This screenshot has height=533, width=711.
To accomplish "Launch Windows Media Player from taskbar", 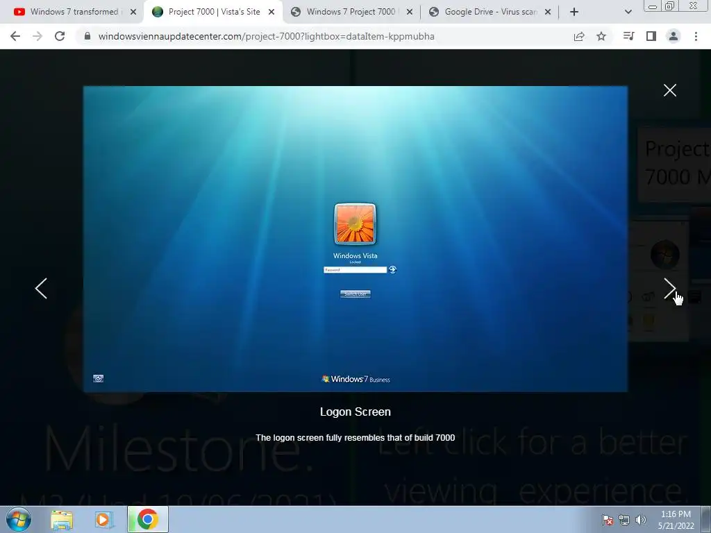I will click(x=104, y=520).
